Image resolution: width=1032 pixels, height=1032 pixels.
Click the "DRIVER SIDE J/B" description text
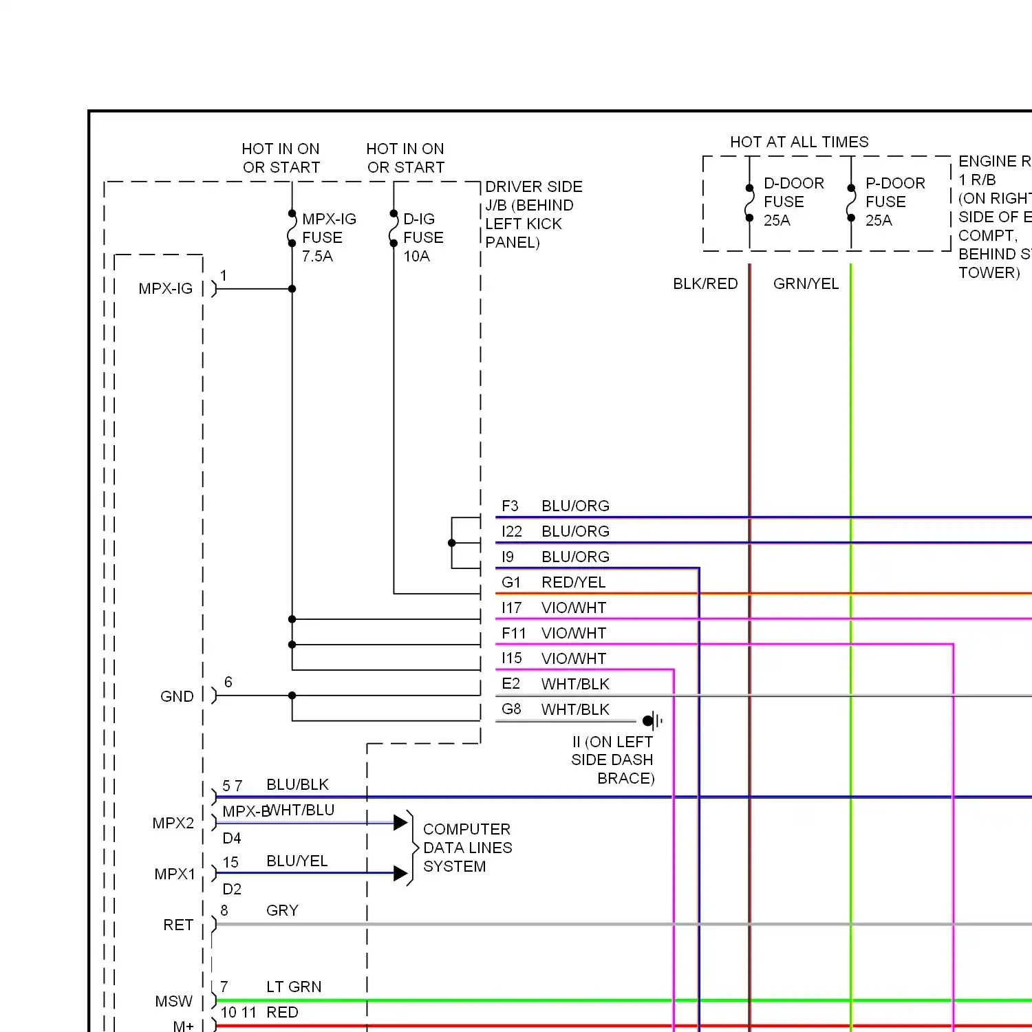[x=534, y=215]
